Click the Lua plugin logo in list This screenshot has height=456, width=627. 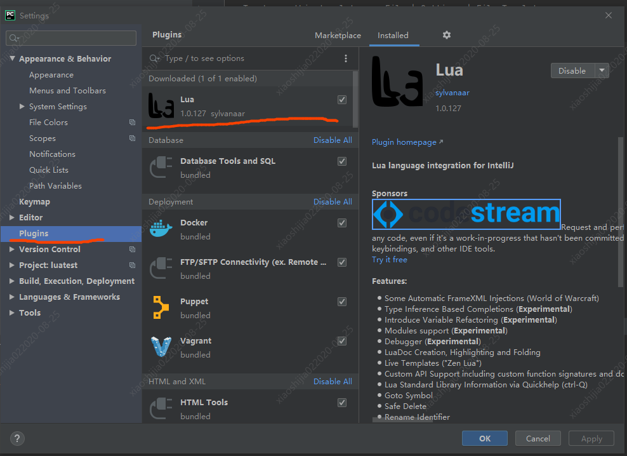click(161, 105)
